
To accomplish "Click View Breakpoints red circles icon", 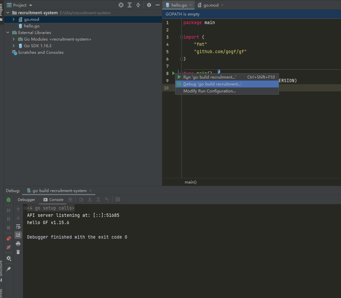I will click(9, 239).
